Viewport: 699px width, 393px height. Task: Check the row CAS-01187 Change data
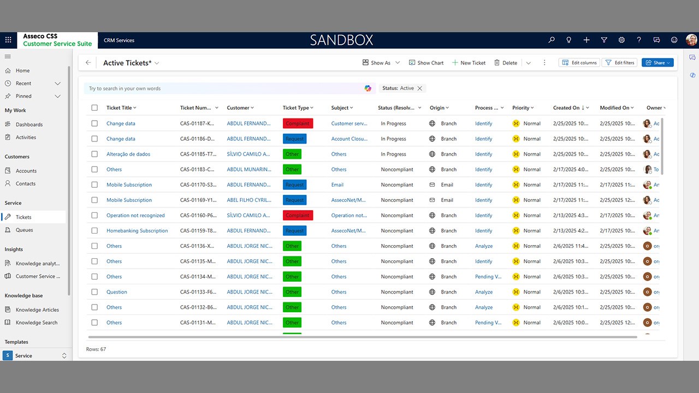click(94, 123)
